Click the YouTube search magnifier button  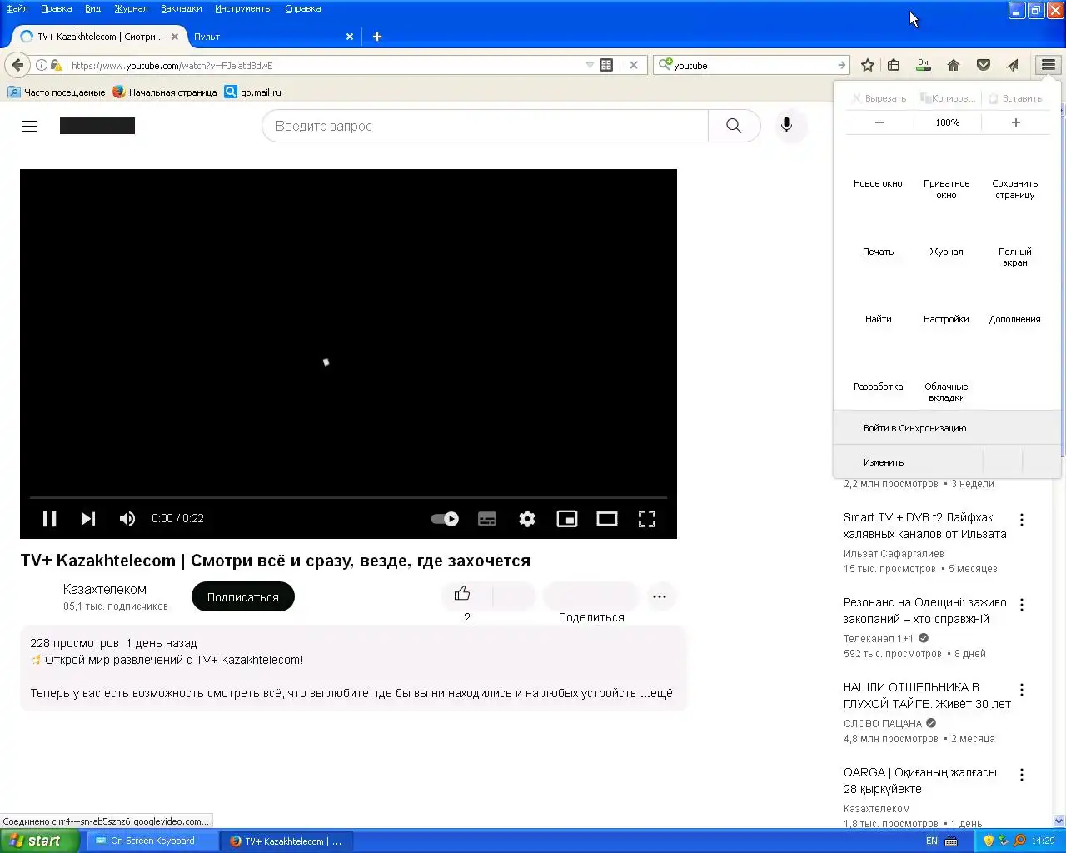[734, 126]
